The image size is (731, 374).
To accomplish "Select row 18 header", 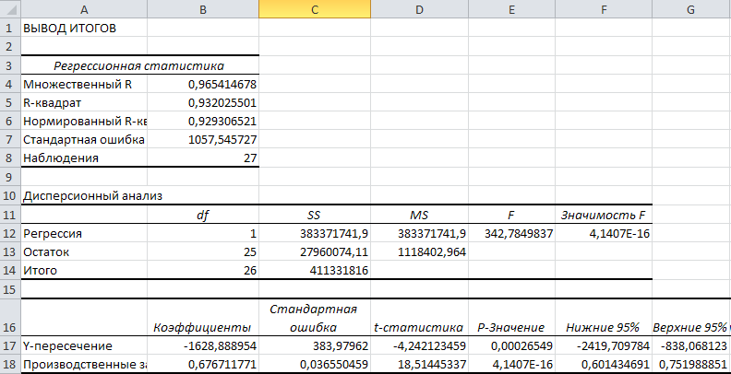I will tap(10, 364).
